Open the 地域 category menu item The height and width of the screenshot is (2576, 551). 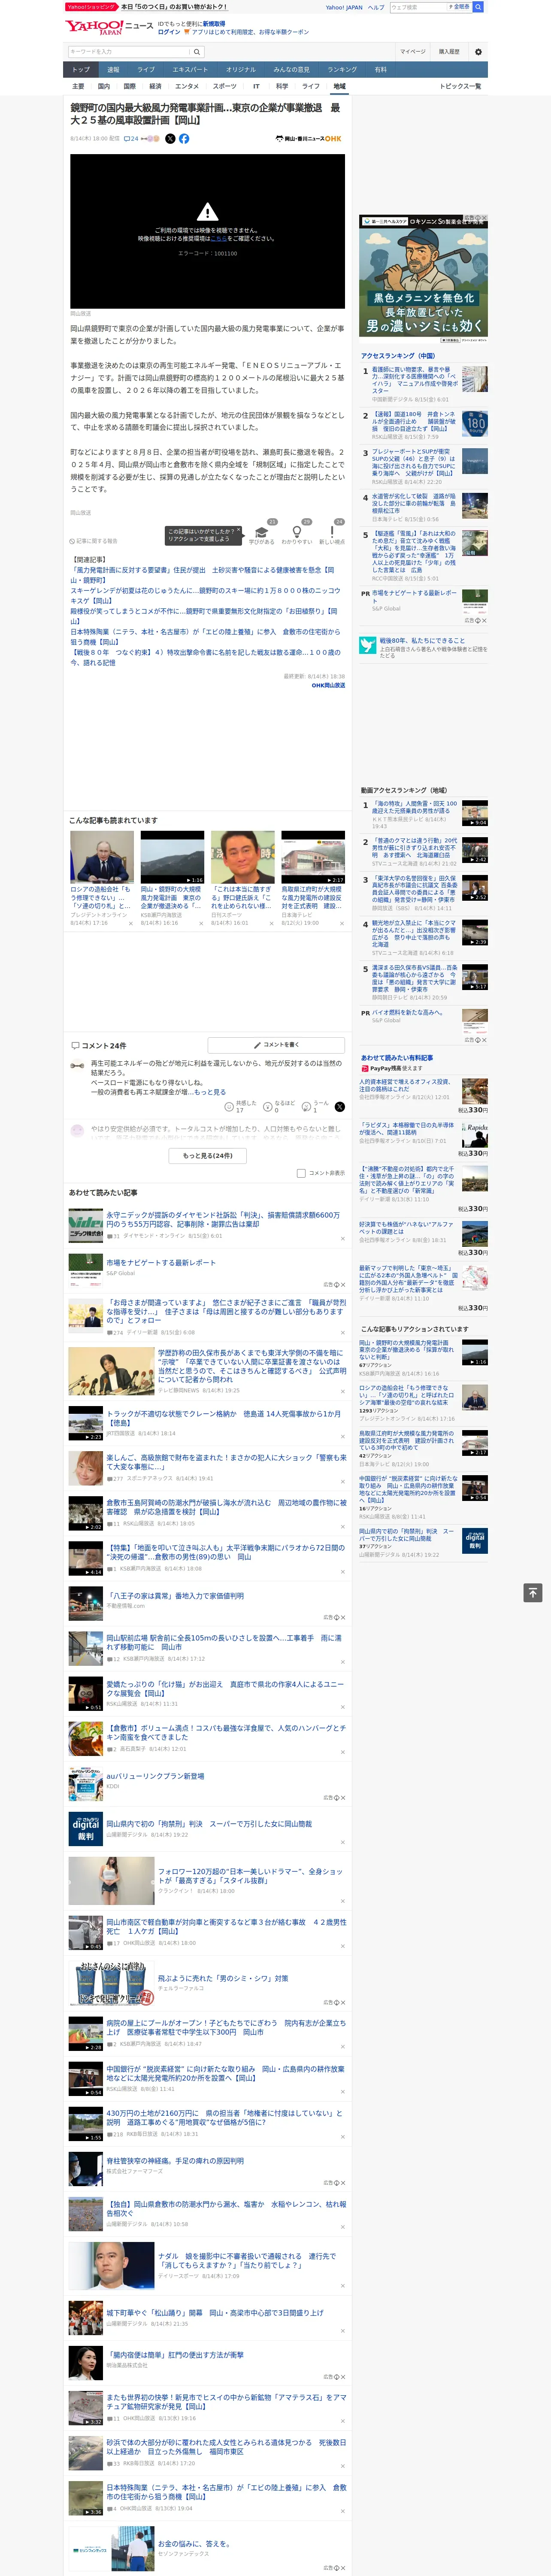tap(339, 86)
